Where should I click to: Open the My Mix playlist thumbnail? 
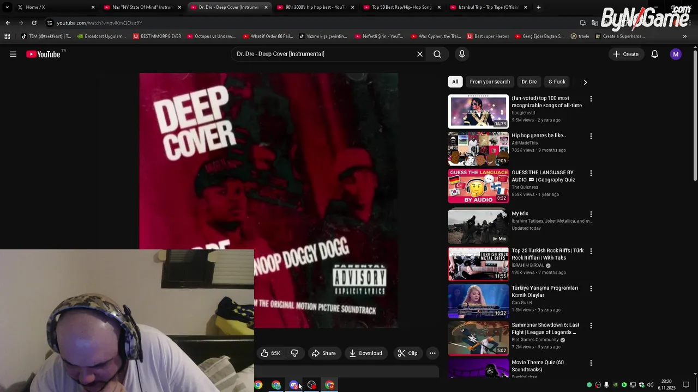[x=478, y=226]
